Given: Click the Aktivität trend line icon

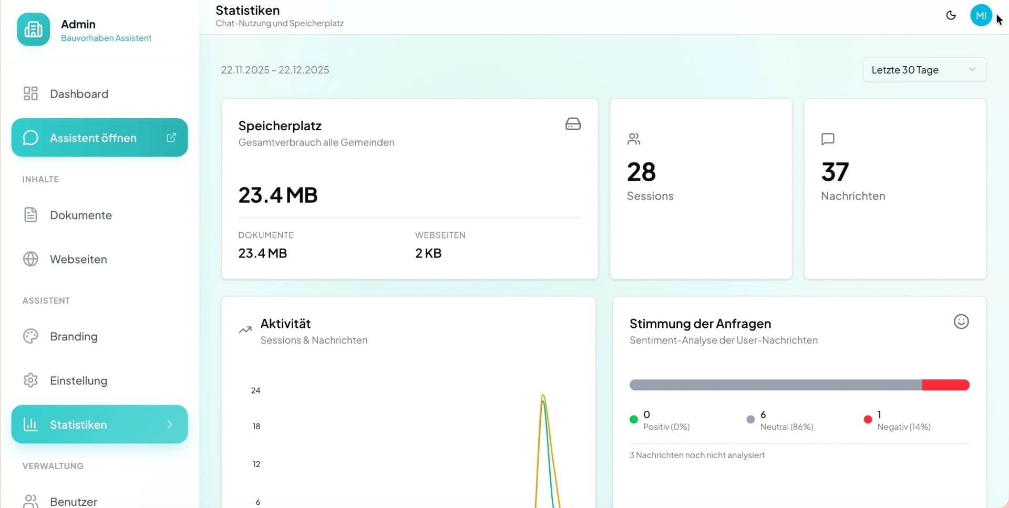Looking at the screenshot, I should tap(245, 330).
